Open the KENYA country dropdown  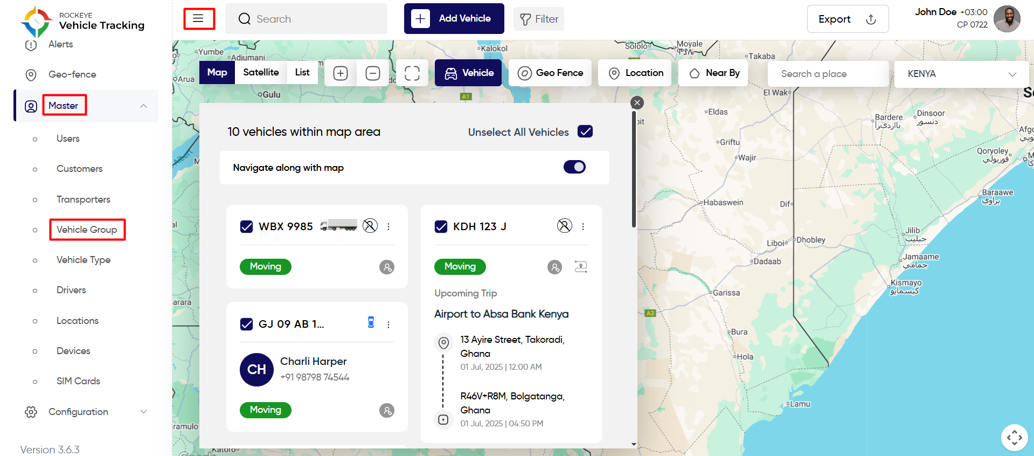tap(962, 74)
